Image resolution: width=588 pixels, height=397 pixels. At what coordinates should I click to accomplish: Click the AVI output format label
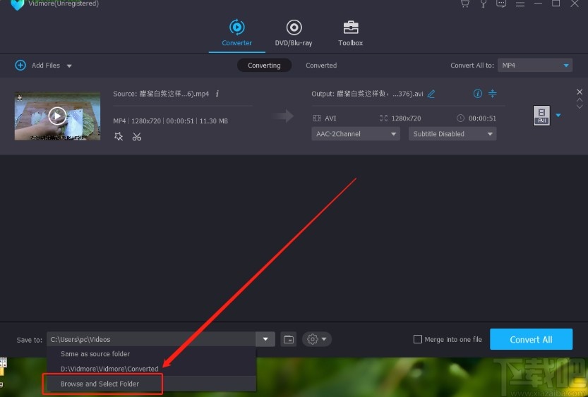pyautogui.click(x=330, y=118)
